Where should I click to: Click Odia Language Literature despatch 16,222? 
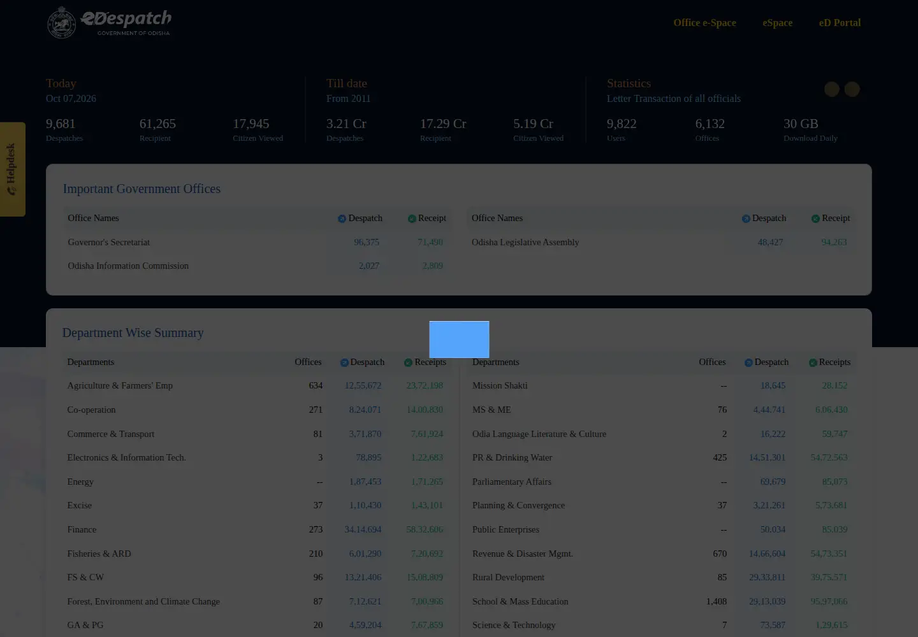pyautogui.click(x=773, y=434)
